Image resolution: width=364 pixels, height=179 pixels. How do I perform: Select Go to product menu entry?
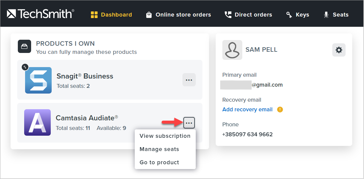click(159, 162)
